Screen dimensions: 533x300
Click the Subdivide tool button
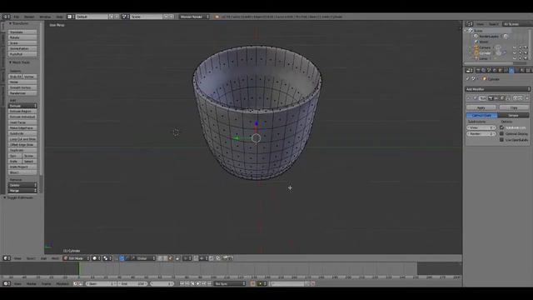click(x=22, y=133)
